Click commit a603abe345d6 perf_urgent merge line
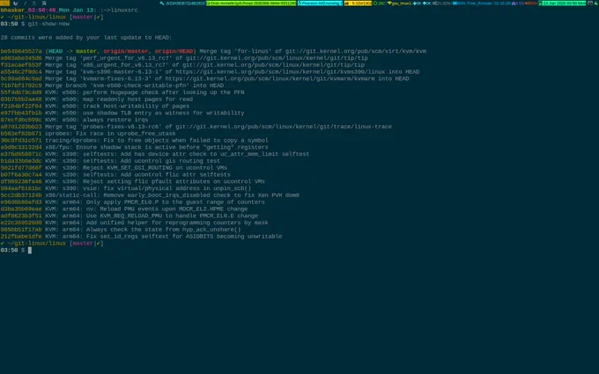599x374 pixels. point(184,58)
